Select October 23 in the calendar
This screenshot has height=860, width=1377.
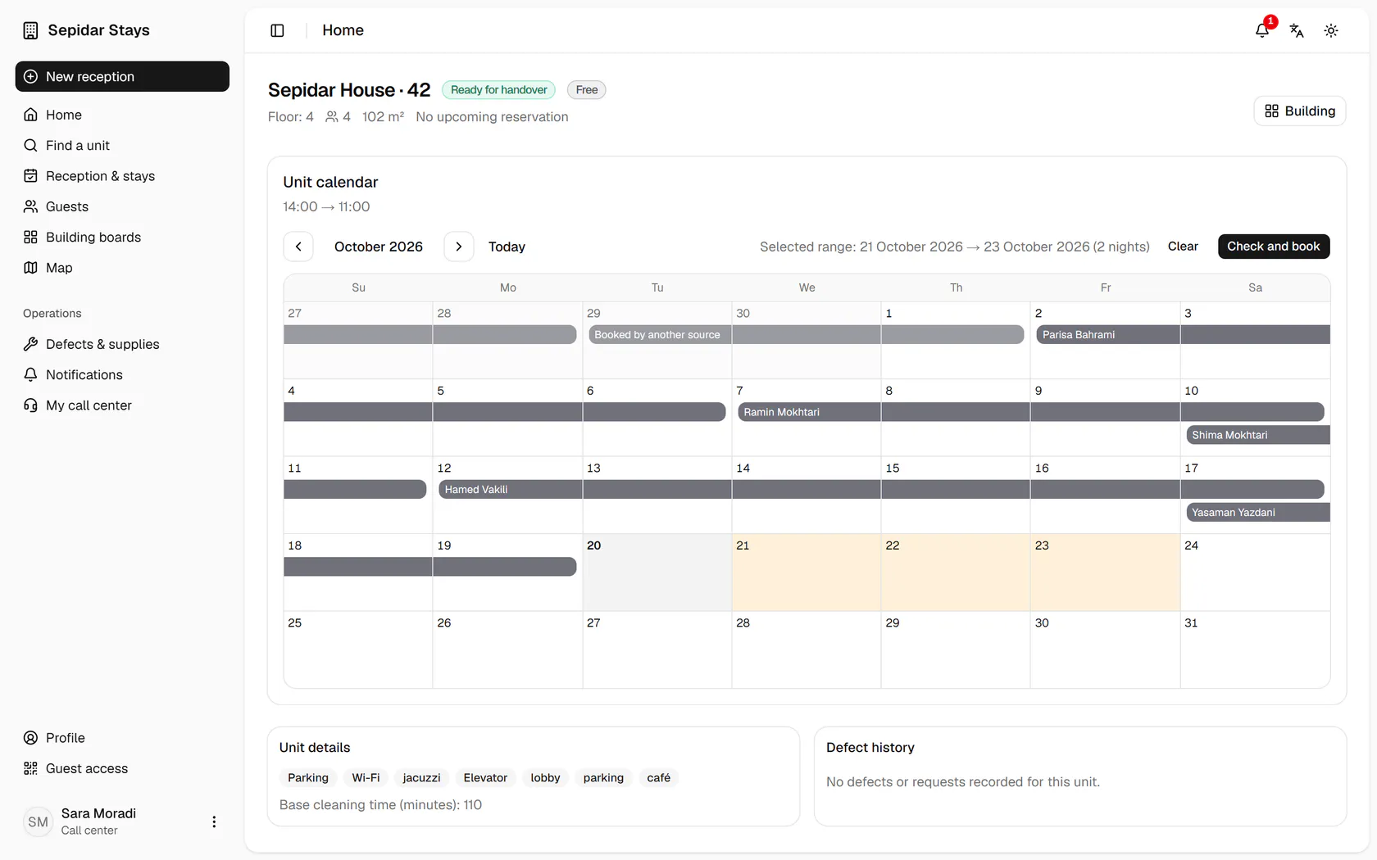click(x=1105, y=573)
